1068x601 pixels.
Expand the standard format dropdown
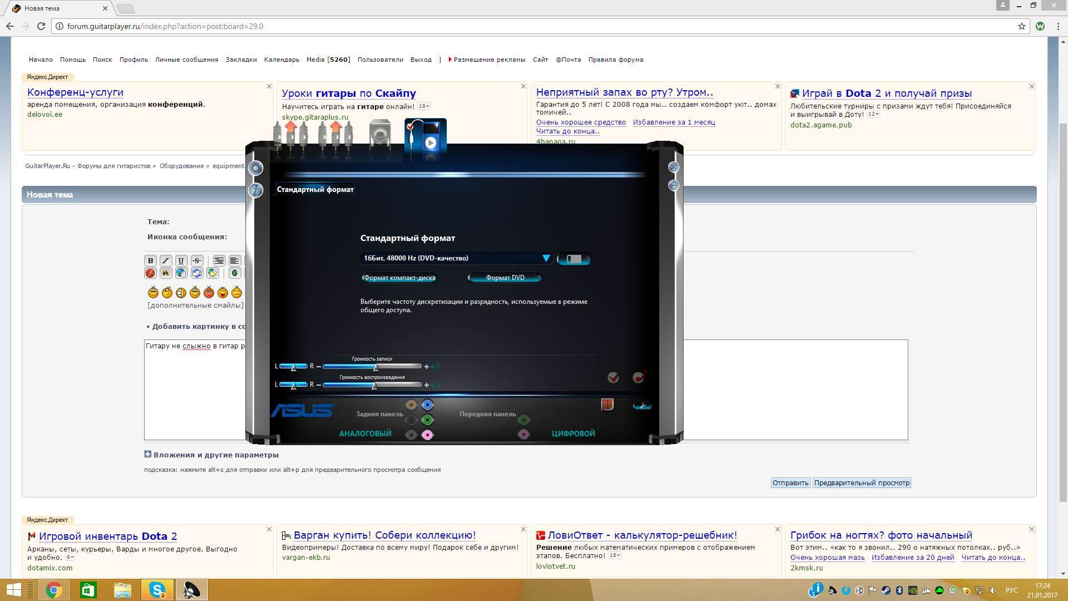click(x=546, y=258)
